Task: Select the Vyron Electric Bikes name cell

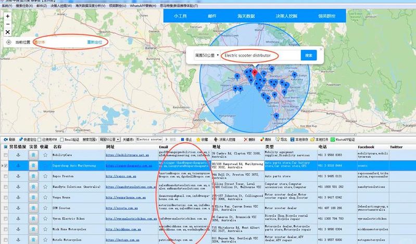Action: (78, 219)
